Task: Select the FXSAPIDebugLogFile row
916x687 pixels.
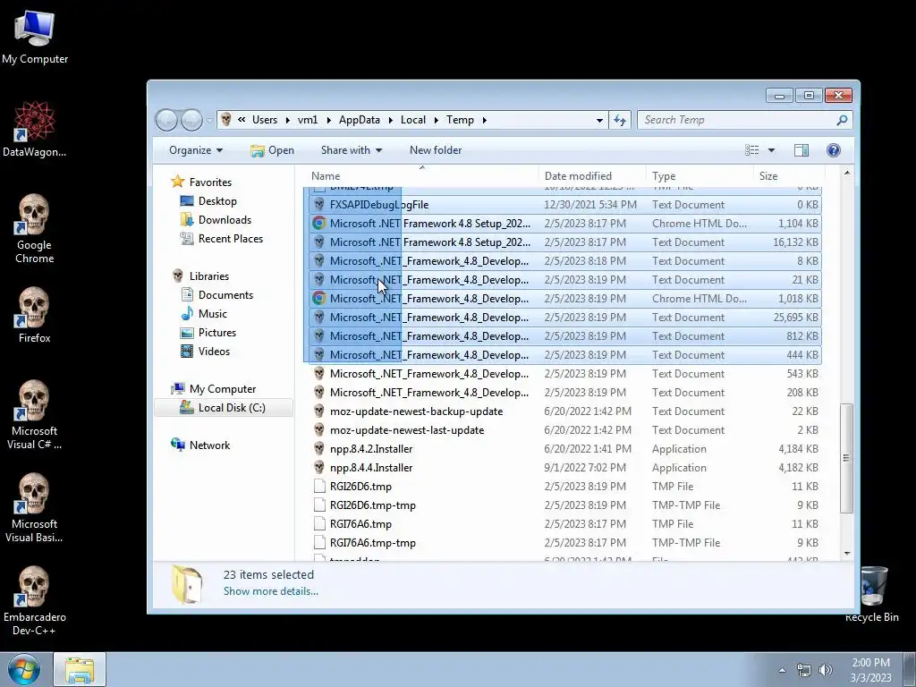Action: tap(564, 205)
